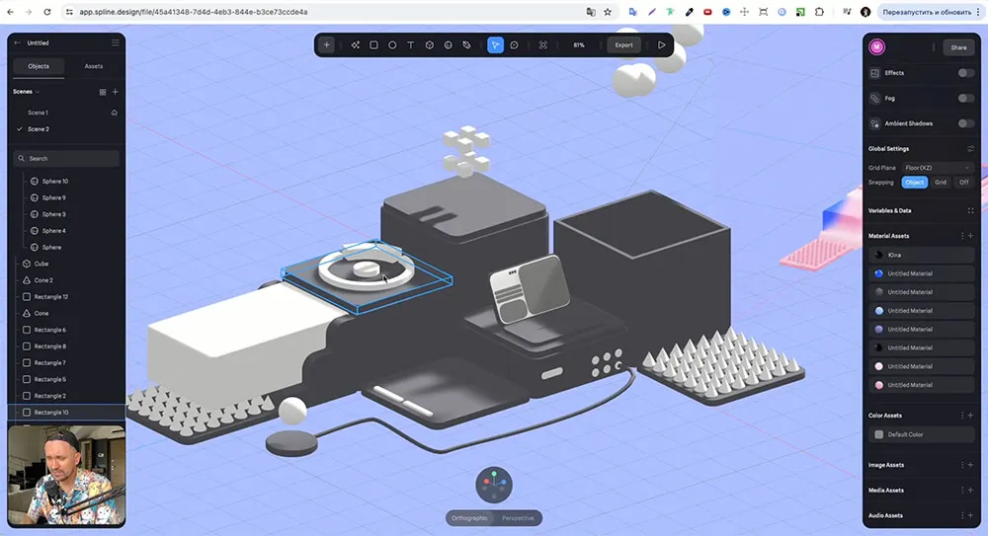Add a new Color Asset
This screenshot has height=536, width=988.
tap(970, 416)
